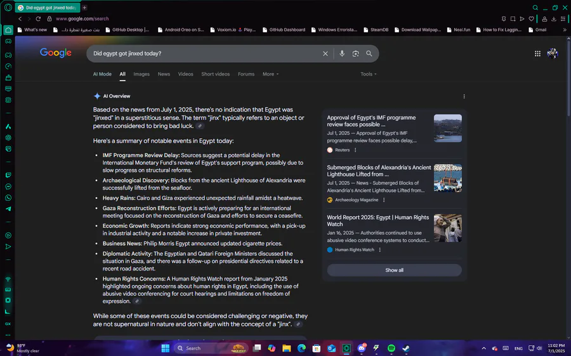Open options for the Reuters result

point(355,150)
